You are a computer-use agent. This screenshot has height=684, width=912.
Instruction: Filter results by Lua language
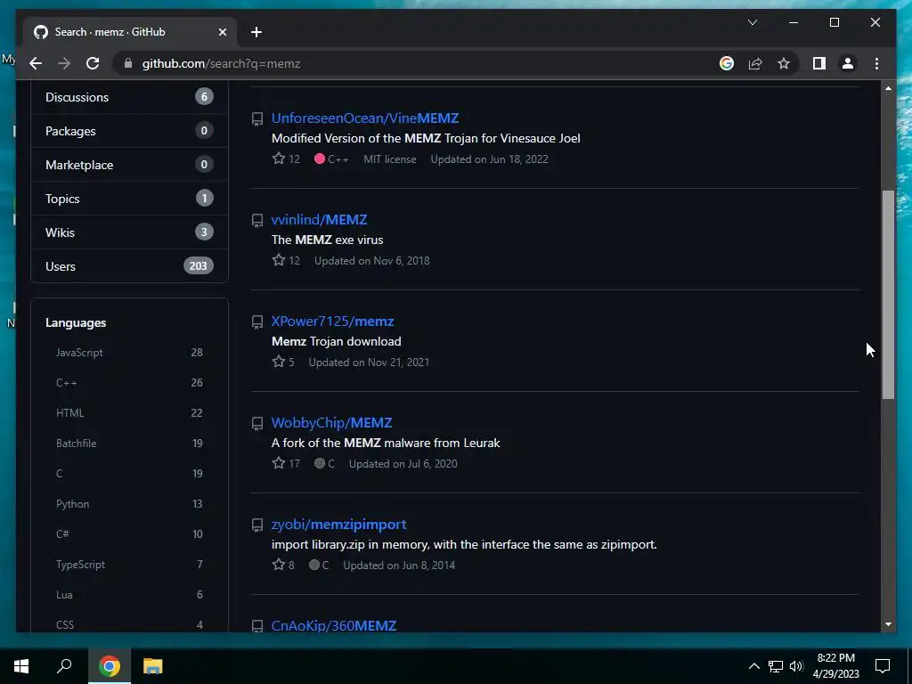tap(129, 594)
